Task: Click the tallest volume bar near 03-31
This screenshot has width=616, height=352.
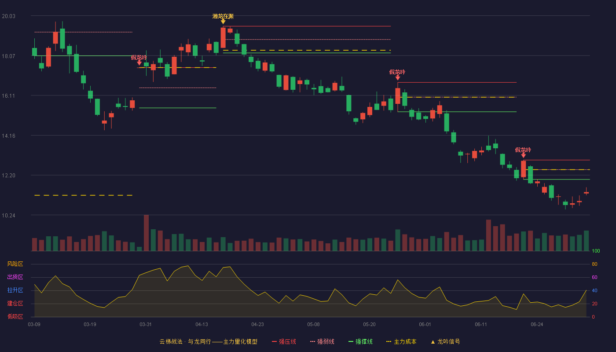Action: pyautogui.click(x=146, y=233)
